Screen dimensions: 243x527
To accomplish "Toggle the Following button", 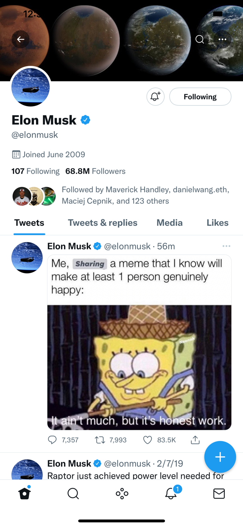I will pos(200,97).
